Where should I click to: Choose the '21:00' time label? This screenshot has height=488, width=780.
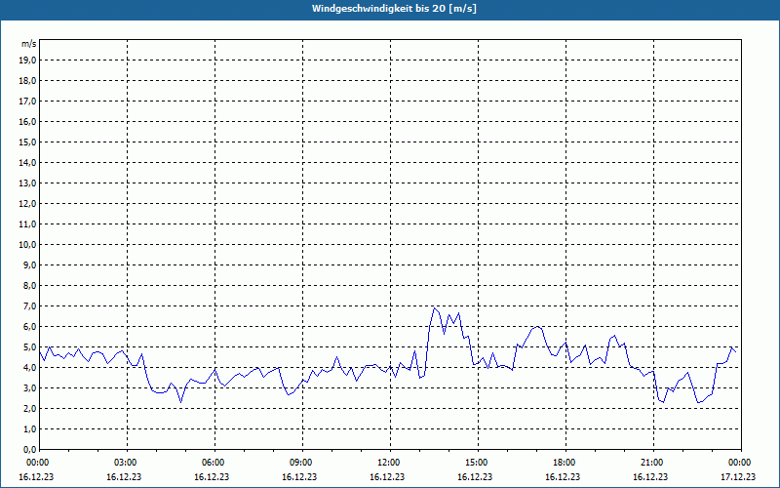pyautogui.click(x=651, y=463)
